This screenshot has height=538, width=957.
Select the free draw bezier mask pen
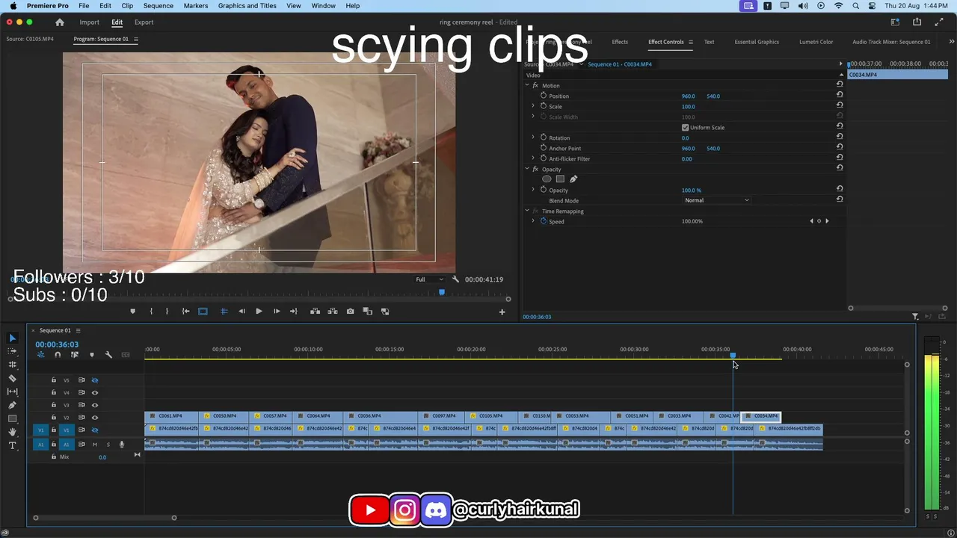[x=573, y=179]
